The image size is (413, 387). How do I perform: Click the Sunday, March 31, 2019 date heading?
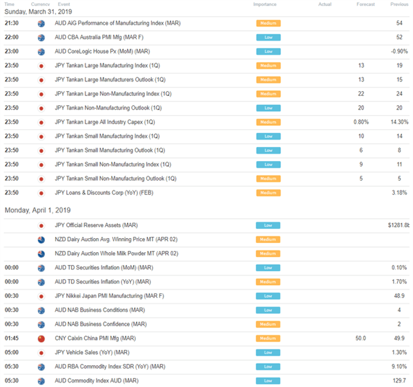coord(38,12)
